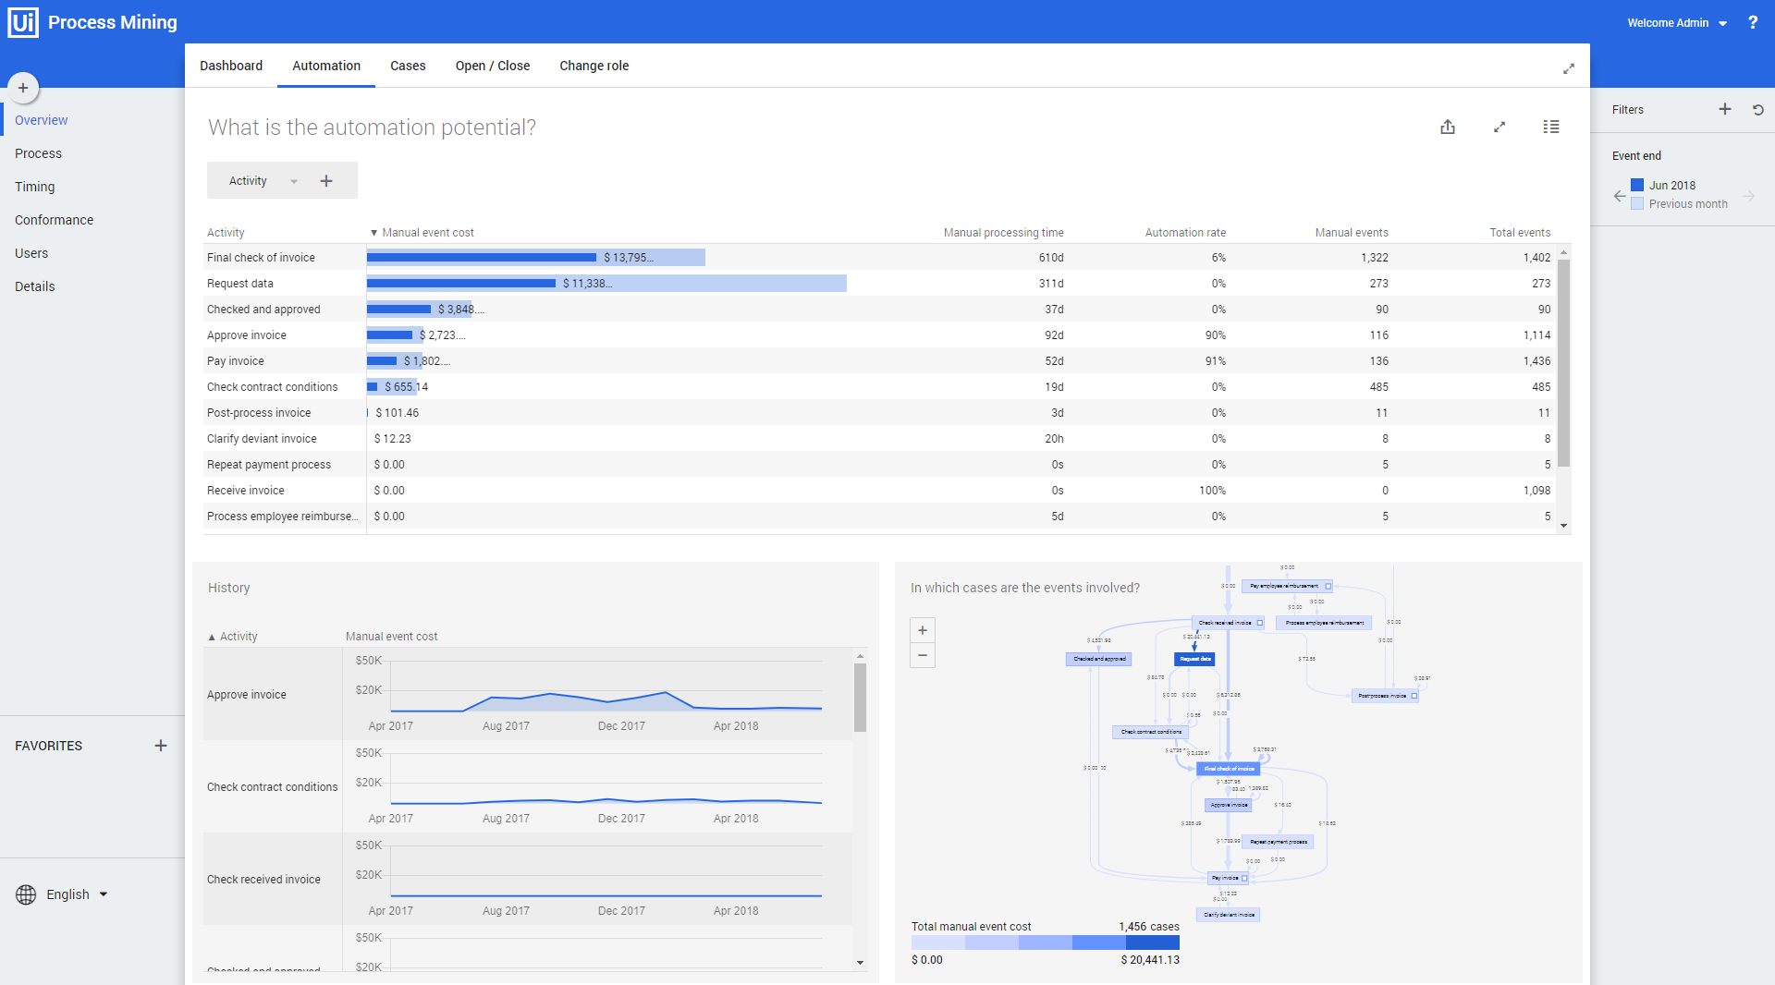
Task: Switch to the Open / Close tab
Action: tap(493, 66)
